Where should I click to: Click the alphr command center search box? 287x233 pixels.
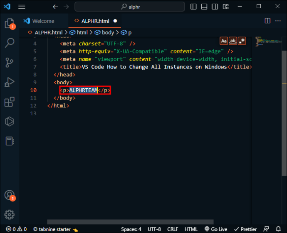(x=130, y=7)
